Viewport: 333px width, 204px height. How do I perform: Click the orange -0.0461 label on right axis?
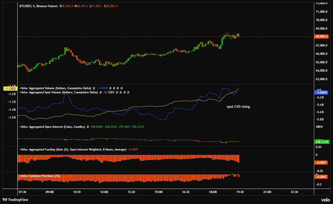(x=321, y=177)
